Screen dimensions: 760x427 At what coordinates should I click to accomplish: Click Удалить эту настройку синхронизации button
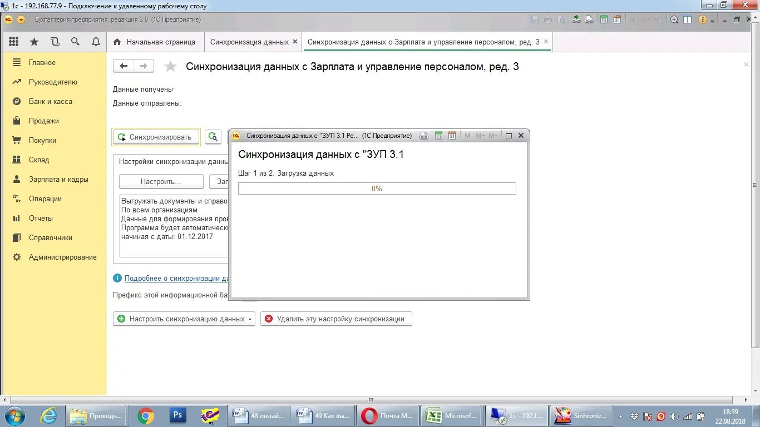336,319
